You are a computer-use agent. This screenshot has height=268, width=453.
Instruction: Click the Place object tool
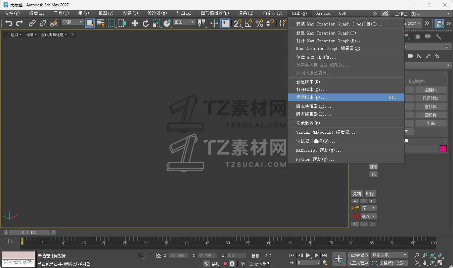pyautogui.click(x=167, y=23)
